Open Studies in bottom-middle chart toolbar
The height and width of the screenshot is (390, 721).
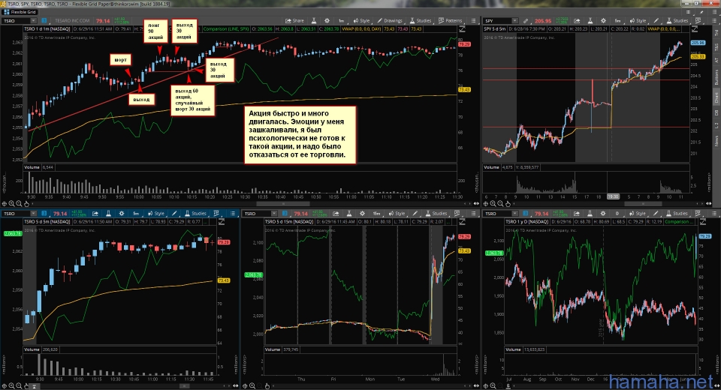pos(436,214)
